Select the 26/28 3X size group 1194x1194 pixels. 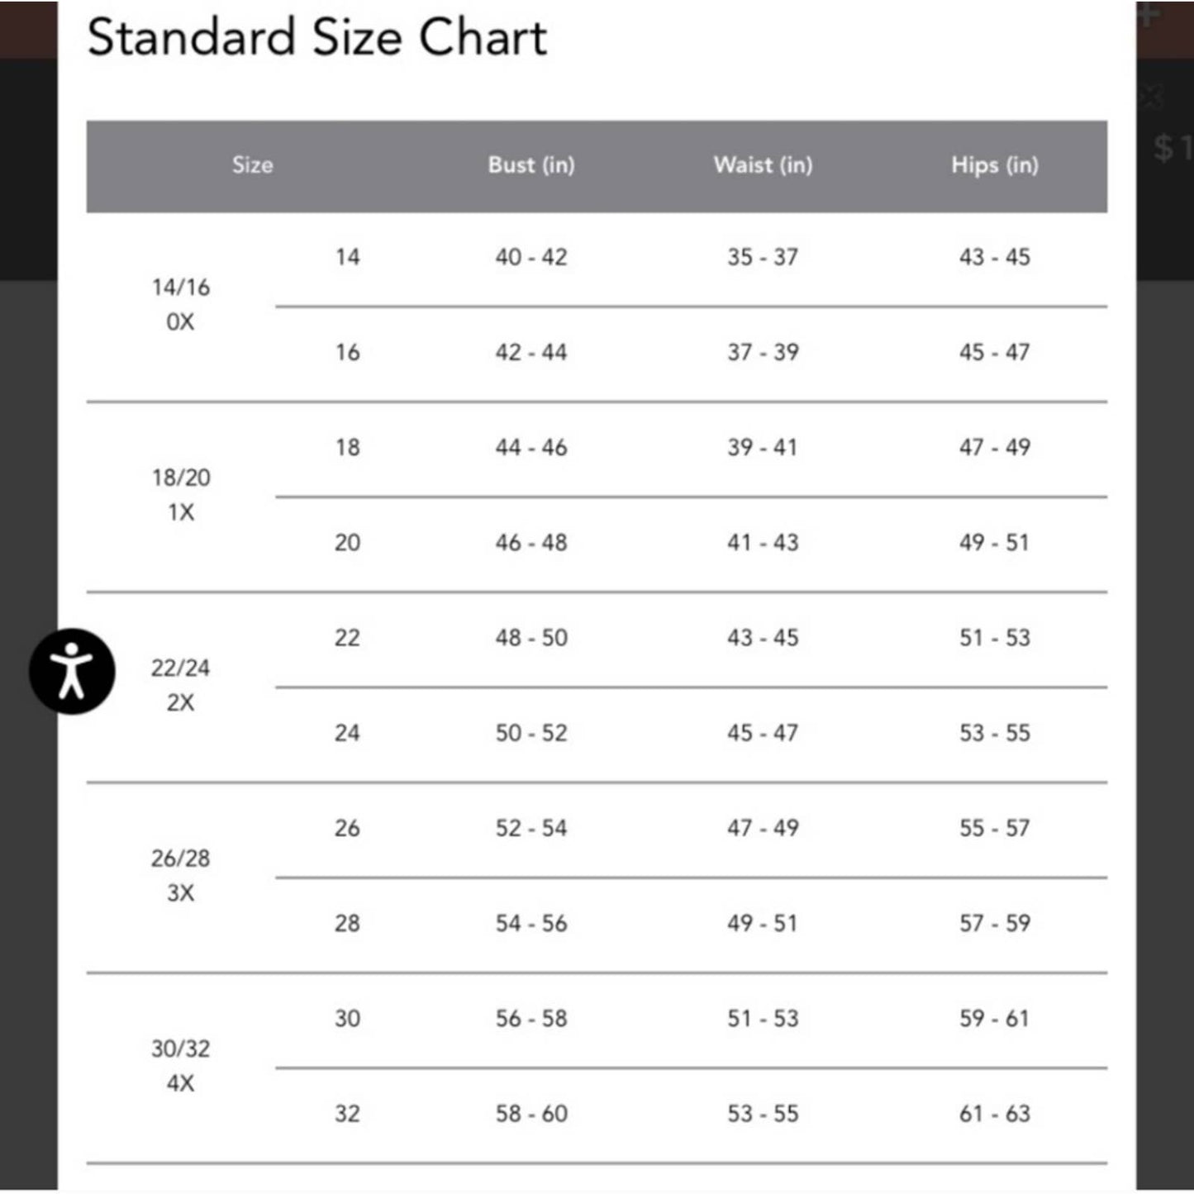(180, 875)
